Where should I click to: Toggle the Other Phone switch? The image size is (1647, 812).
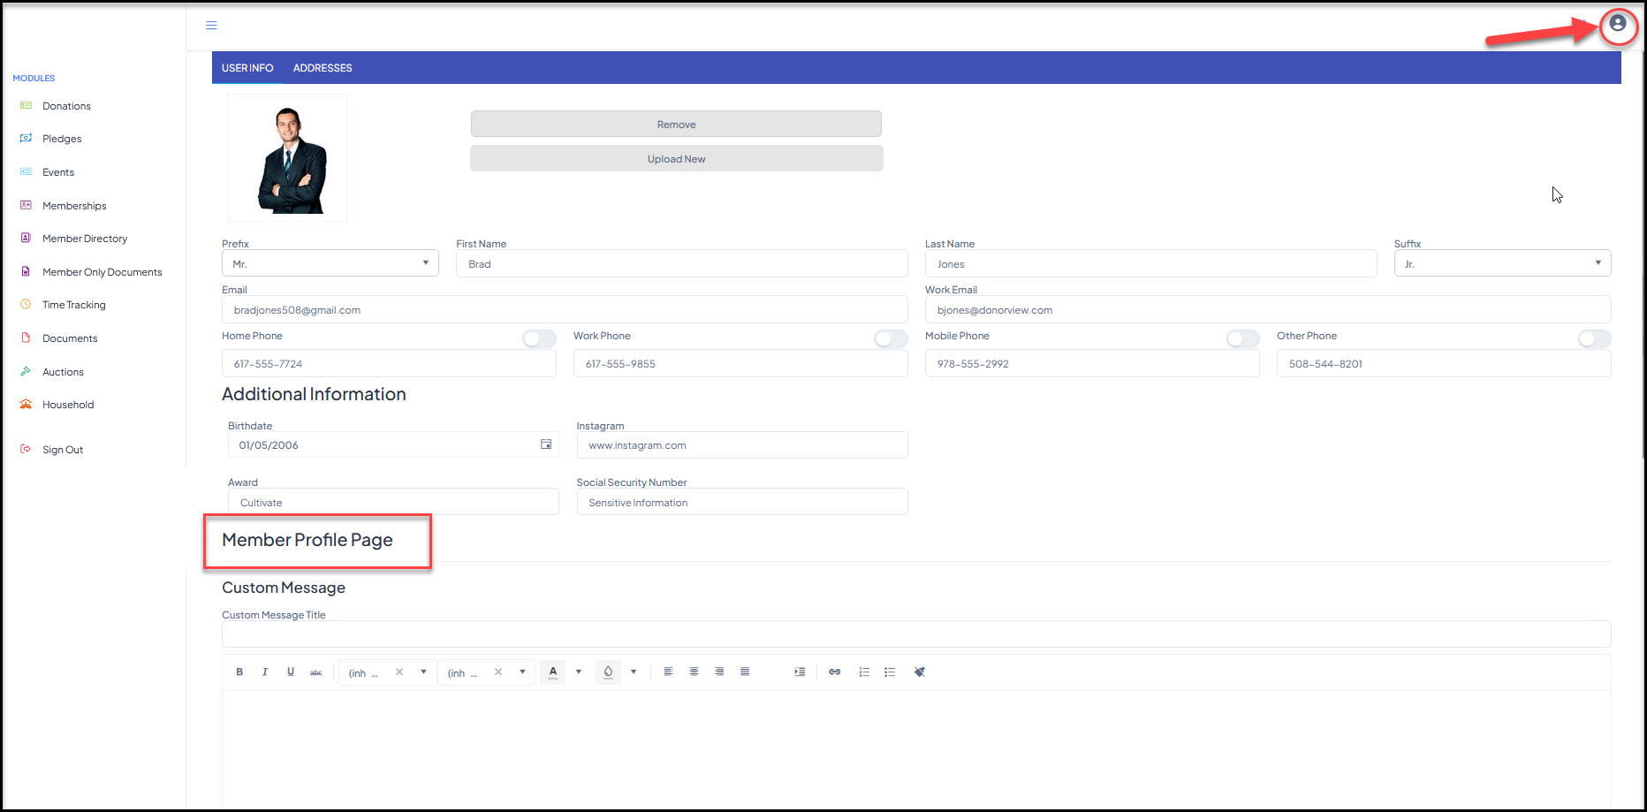(1594, 339)
